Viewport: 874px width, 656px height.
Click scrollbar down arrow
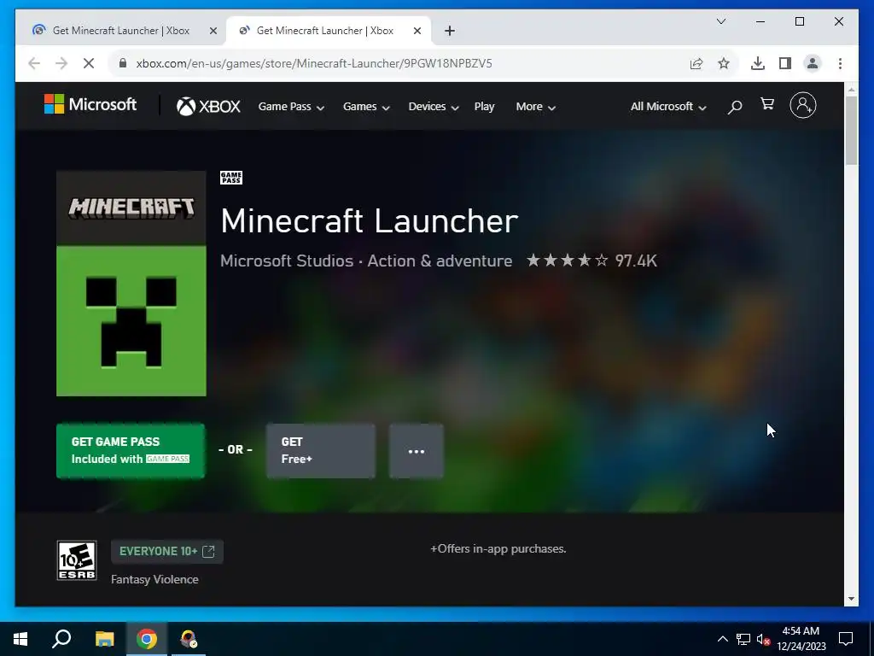(851, 599)
